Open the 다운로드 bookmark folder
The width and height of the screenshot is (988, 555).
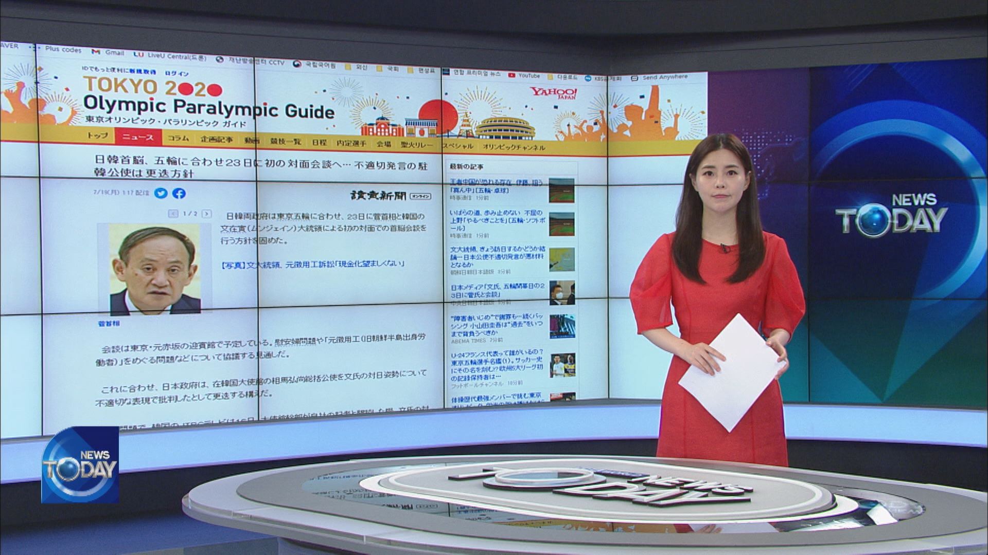click(562, 77)
